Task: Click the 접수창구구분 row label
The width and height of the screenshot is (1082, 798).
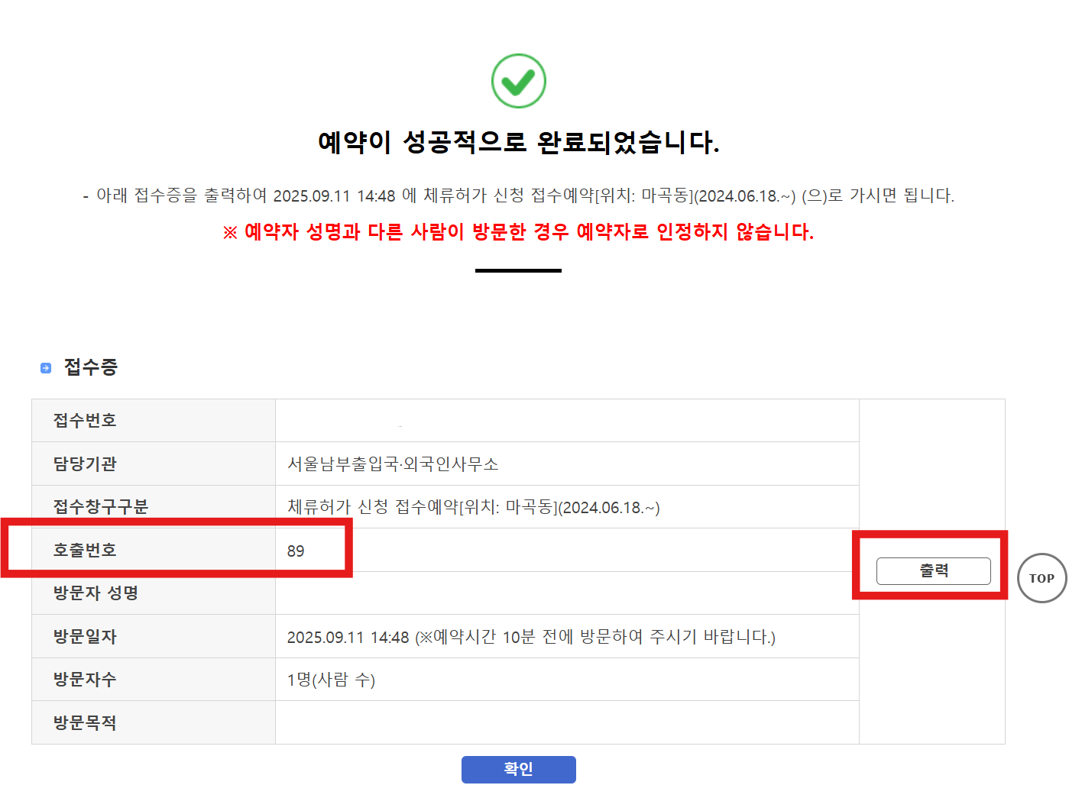Action: (x=100, y=507)
